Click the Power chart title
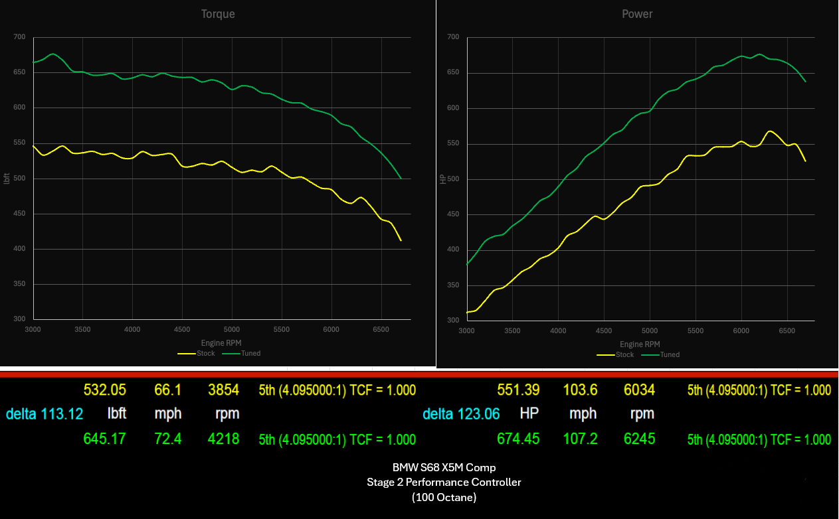 tap(637, 14)
